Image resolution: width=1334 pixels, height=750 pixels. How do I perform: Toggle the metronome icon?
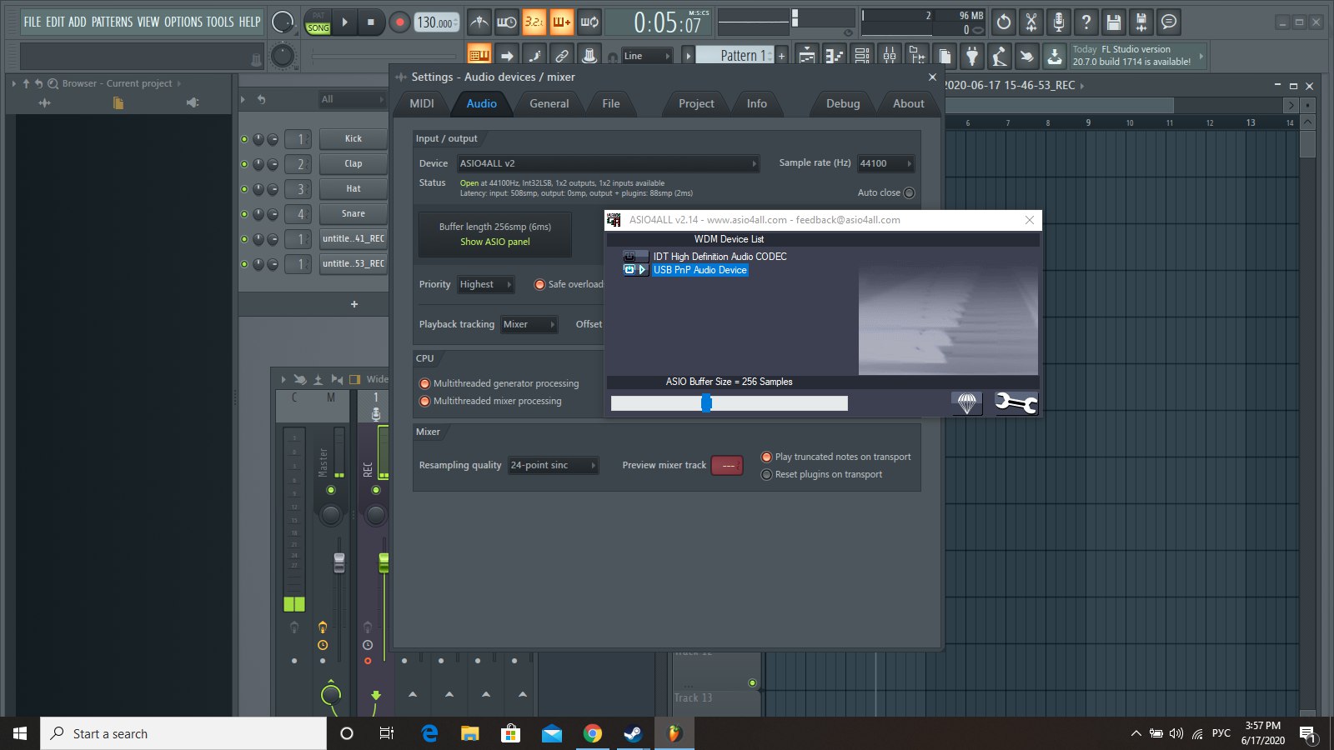click(479, 22)
